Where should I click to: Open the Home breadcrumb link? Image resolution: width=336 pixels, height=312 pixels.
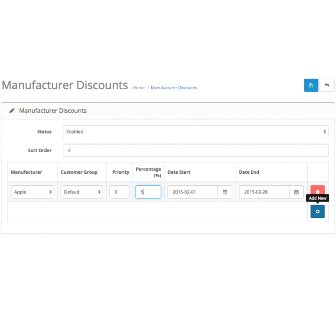tap(139, 88)
